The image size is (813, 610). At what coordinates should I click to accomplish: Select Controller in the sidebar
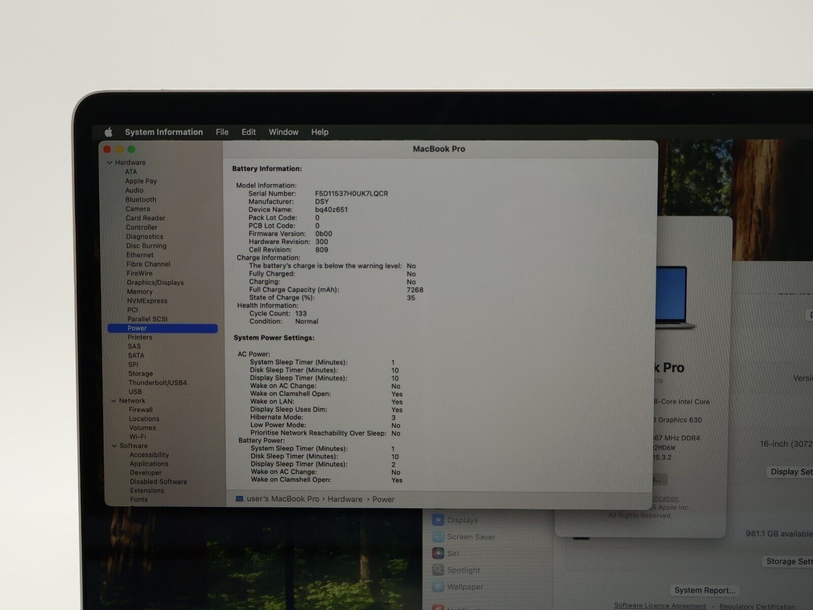point(142,227)
